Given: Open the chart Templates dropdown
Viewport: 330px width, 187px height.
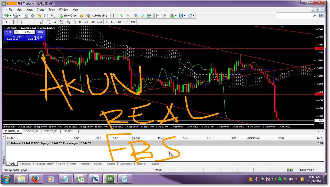Looking at the screenshot, I should coord(191,16).
